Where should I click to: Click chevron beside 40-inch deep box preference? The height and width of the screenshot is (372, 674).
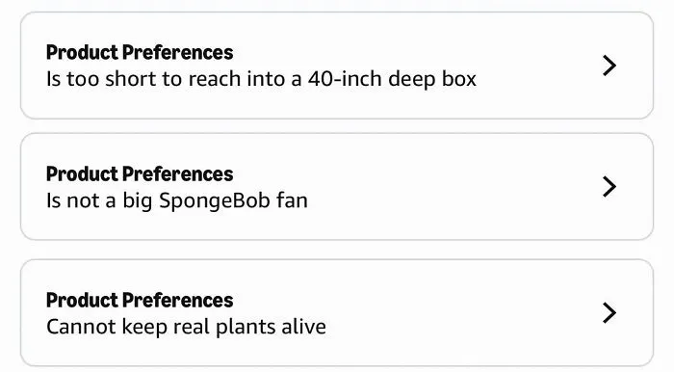pyautogui.click(x=609, y=66)
